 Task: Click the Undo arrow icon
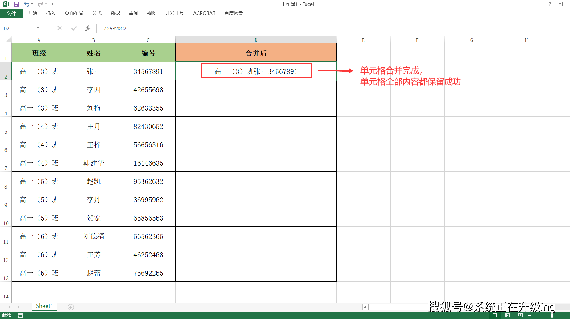pos(27,4)
